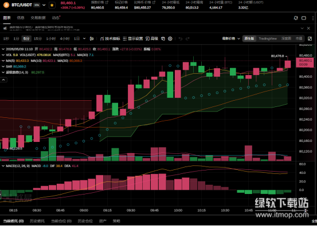Close the announcement banner
The width and height of the screenshot is (317, 226).
[x=308, y=28]
